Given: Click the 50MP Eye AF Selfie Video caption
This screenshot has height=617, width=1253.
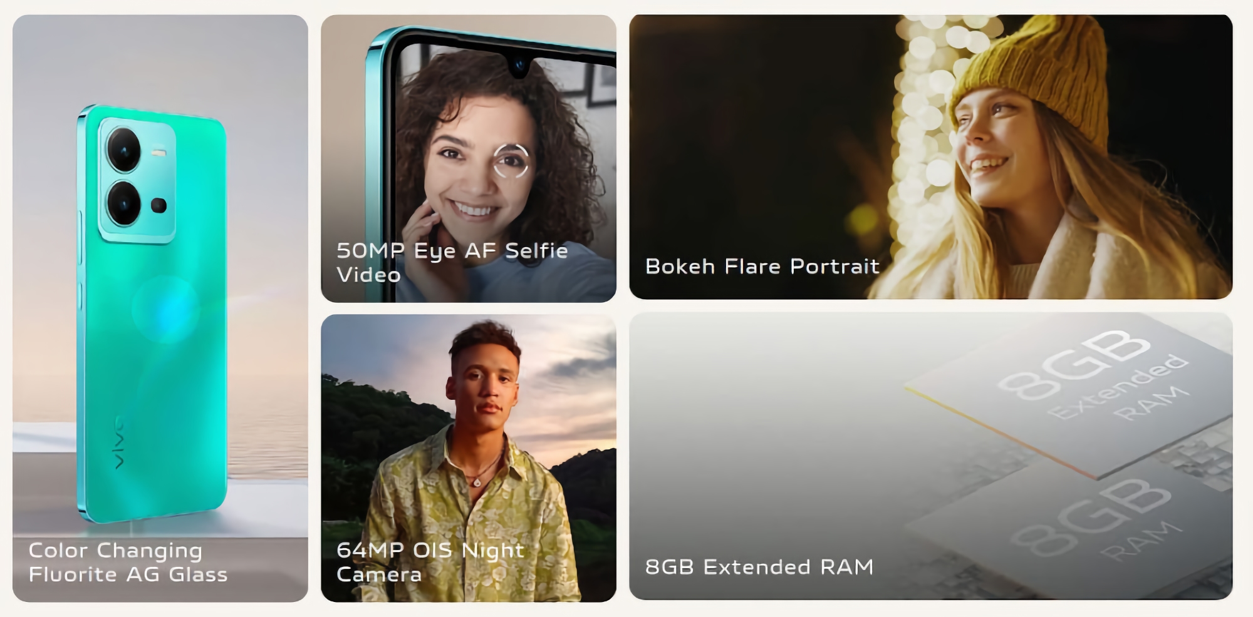Looking at the screenshot, I should (x=452, y=262).
